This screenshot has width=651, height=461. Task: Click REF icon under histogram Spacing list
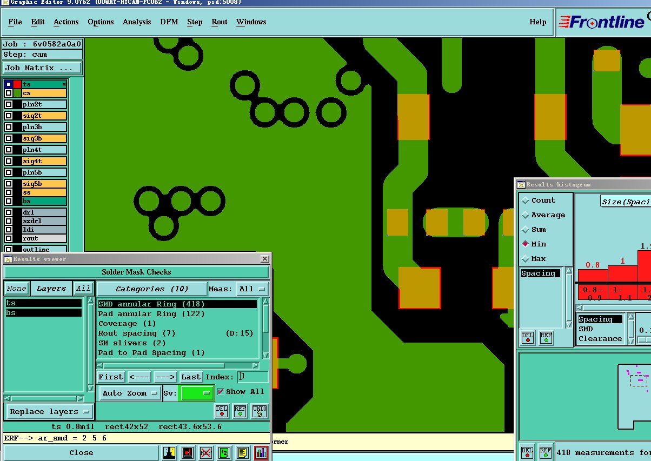click(546, 337)
